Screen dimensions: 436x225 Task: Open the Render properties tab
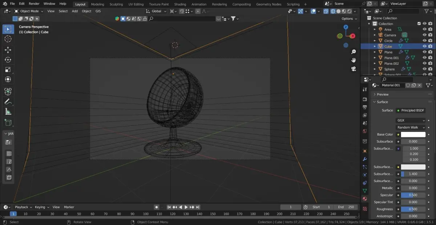point(365,99)
